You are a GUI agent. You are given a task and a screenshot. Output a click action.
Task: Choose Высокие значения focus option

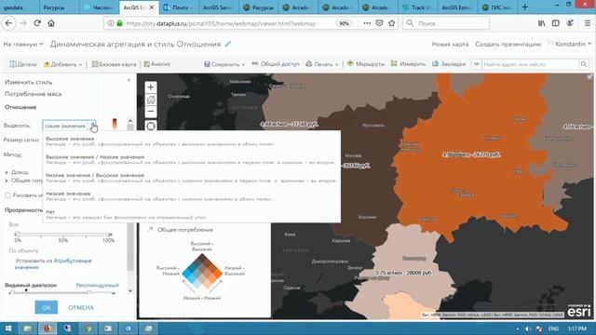click(192, 141)
